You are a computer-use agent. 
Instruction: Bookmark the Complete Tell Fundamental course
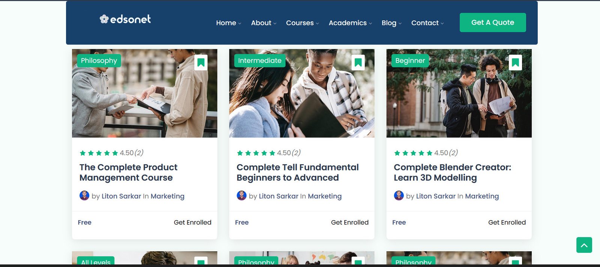tap(358, 63)
